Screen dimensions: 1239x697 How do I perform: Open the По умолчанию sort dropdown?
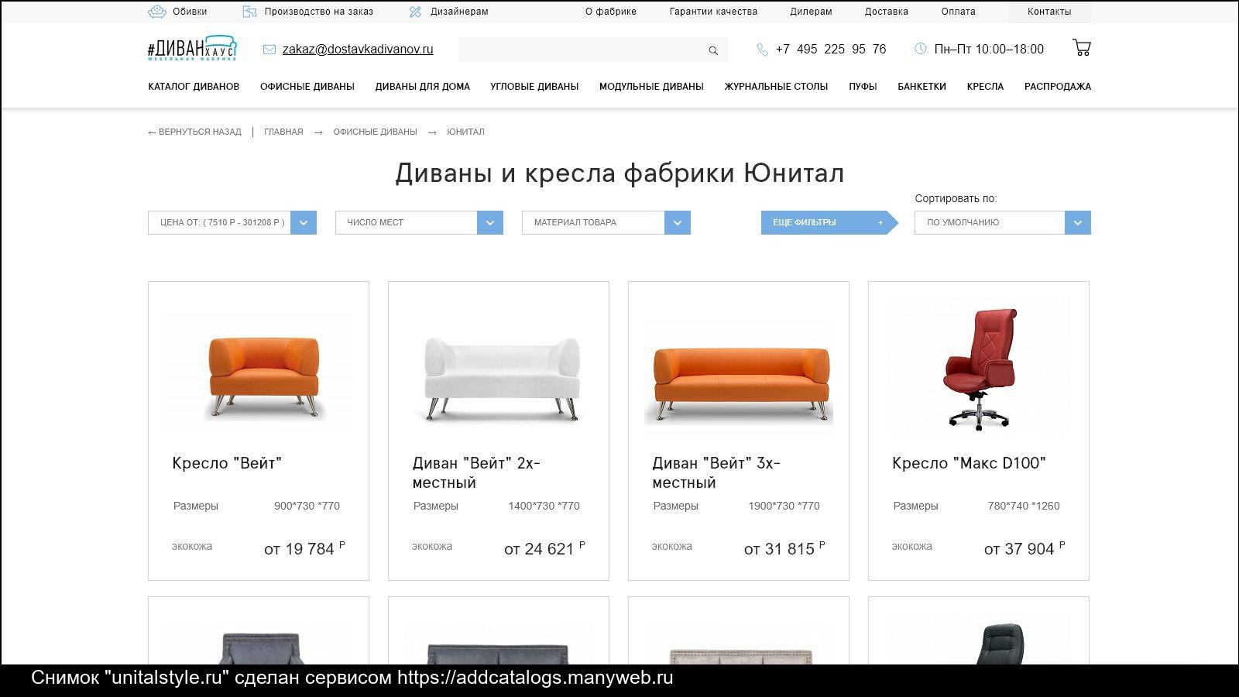[1077, 222]
